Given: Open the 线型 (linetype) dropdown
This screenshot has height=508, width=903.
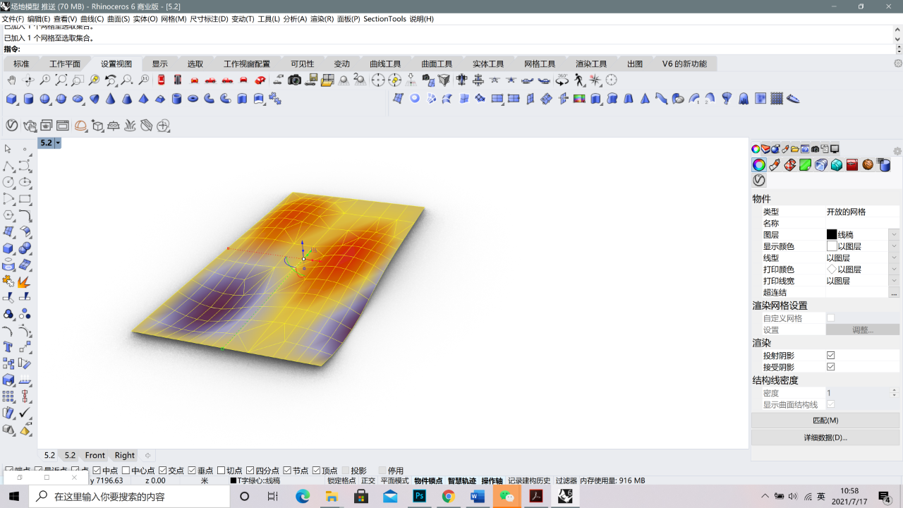Looking at the screenshot, I should tap(894, 258).
